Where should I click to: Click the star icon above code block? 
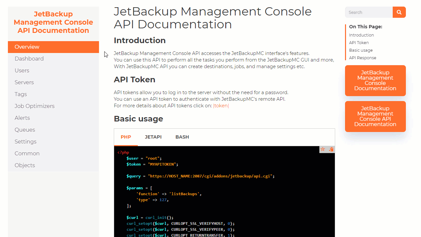tap(323, 149)
